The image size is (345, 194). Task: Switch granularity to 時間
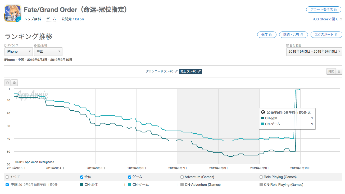pos(331,71)
